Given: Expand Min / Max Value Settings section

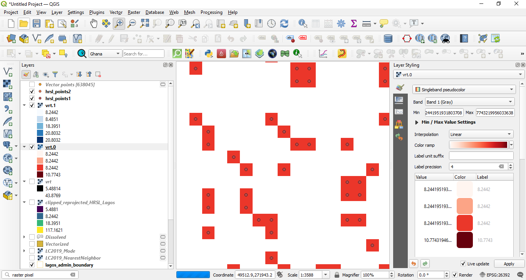Looking at the screenshot, I should 417,122.
